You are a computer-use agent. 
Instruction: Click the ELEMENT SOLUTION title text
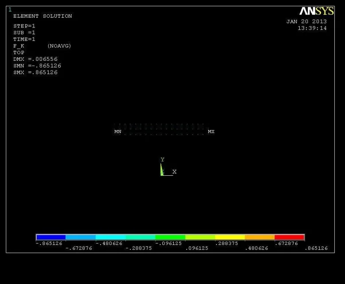[x=43, y=16]
